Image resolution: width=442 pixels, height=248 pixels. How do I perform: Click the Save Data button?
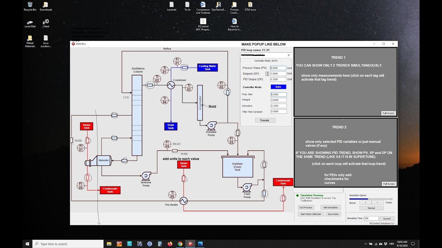click(x=333, y=214)
